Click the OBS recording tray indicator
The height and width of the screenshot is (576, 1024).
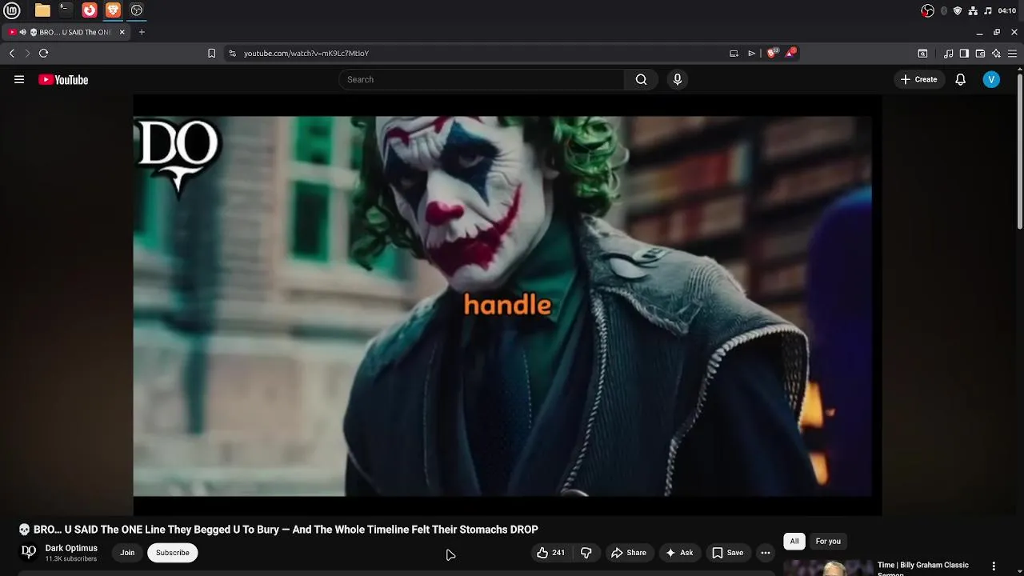pos(927,10)
